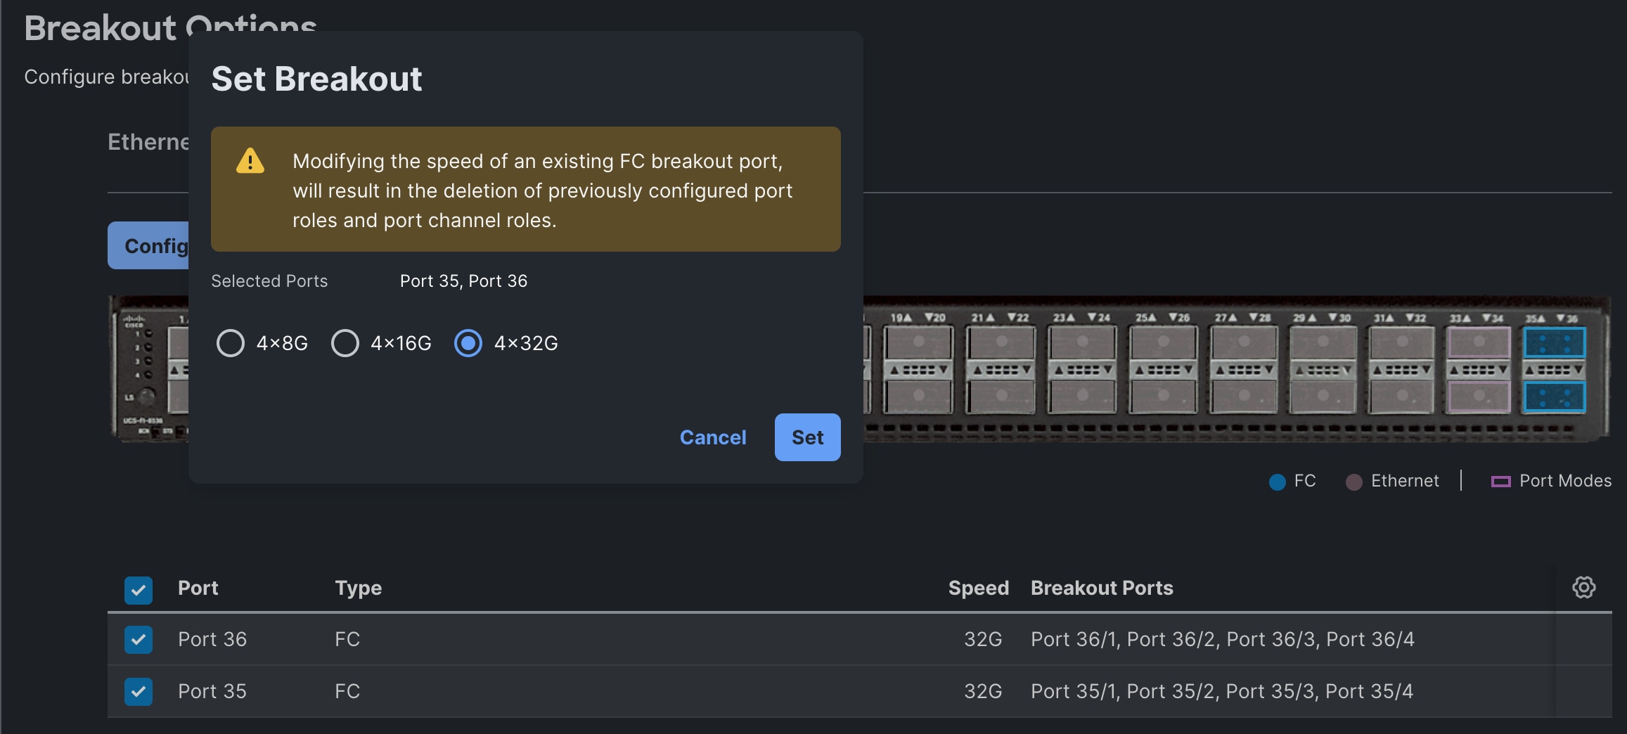Select port 36 on the chassis image
Viewport: 1627px width, 734px height.
pos(1554,398)
